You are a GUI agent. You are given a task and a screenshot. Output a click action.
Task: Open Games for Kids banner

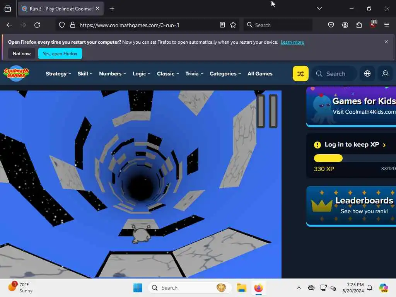point(351,107)
